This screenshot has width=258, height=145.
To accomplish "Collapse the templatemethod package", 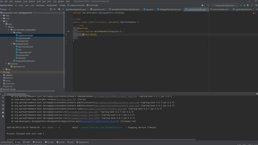I will 12,44.
